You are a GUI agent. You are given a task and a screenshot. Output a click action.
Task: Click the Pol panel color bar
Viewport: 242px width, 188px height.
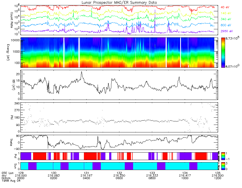223,156
